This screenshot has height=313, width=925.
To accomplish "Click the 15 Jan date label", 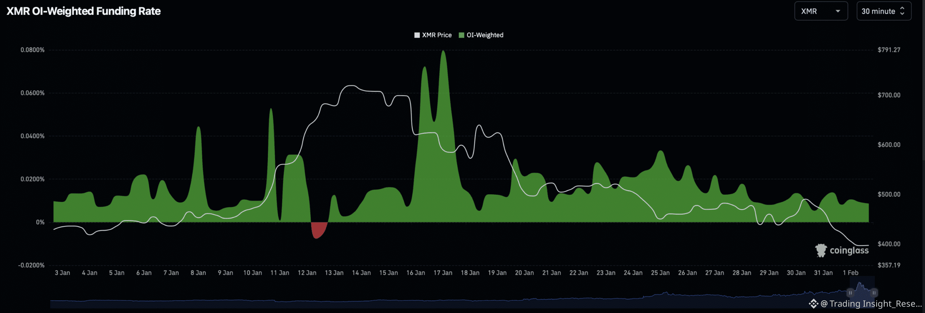I will click(x=388, y=273).
